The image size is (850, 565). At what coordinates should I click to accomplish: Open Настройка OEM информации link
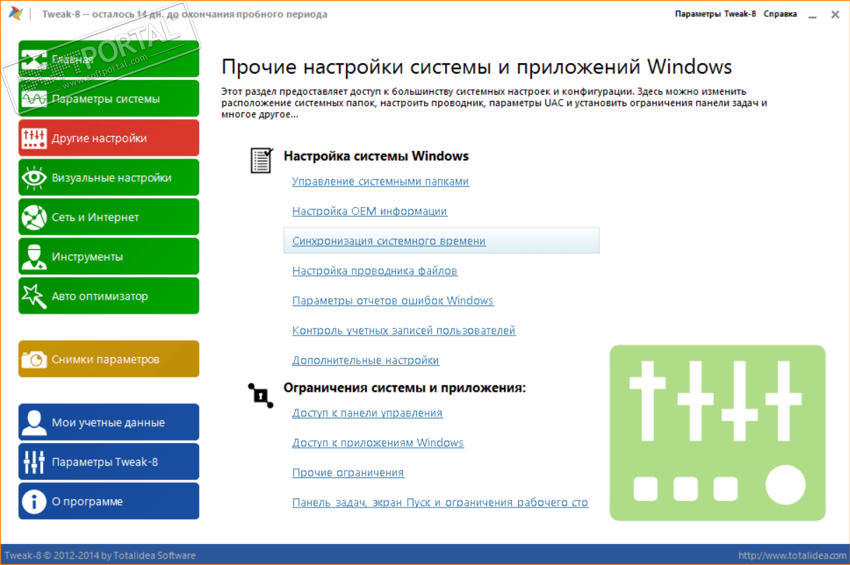[369, 211]
